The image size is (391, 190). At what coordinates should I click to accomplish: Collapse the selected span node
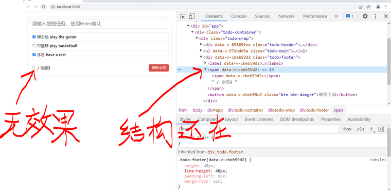click(x=205, y=70)
